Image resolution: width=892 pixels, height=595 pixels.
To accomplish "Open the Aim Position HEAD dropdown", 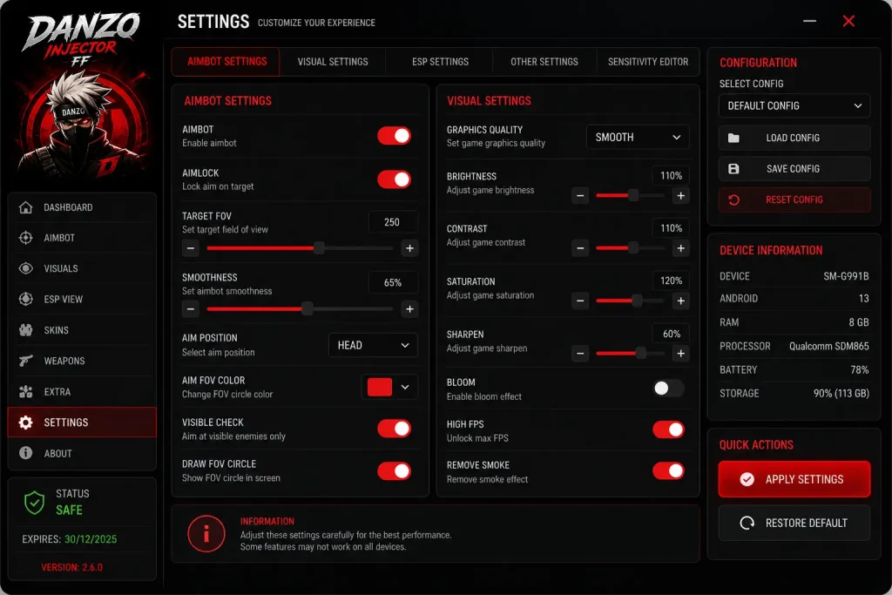I will 373,345.
